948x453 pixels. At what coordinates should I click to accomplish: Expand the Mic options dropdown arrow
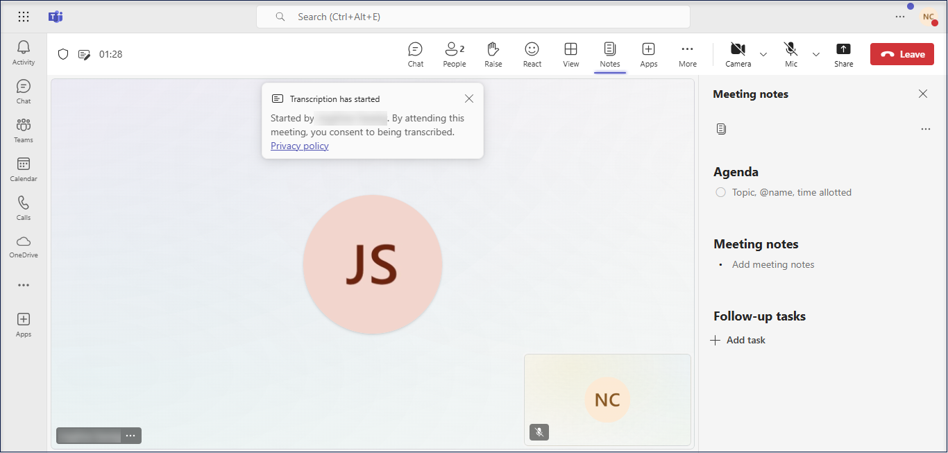tap(816, 54)
